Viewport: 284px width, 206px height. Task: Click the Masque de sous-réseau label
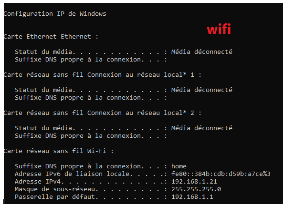(x=56, y=189)
